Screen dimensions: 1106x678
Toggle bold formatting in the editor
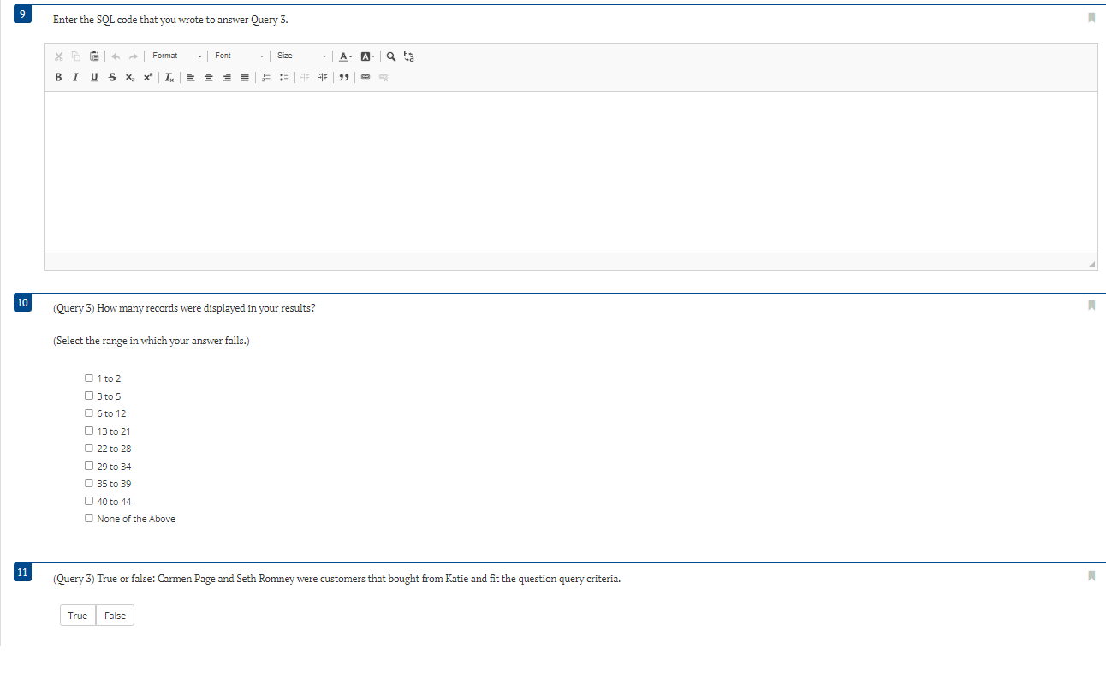pyautogui.click(x=57, y=77)
